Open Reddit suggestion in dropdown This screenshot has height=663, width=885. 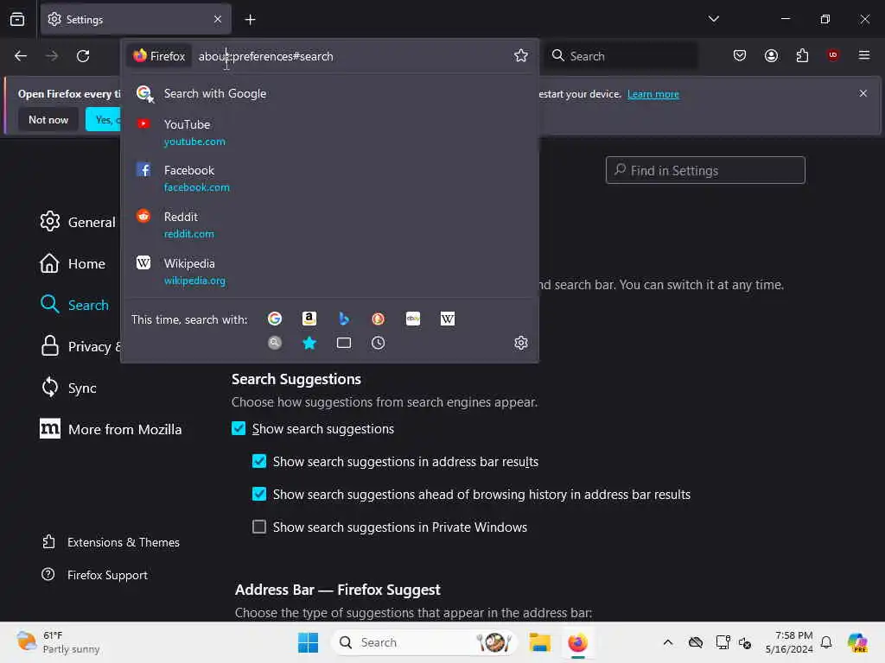(330, 225)
